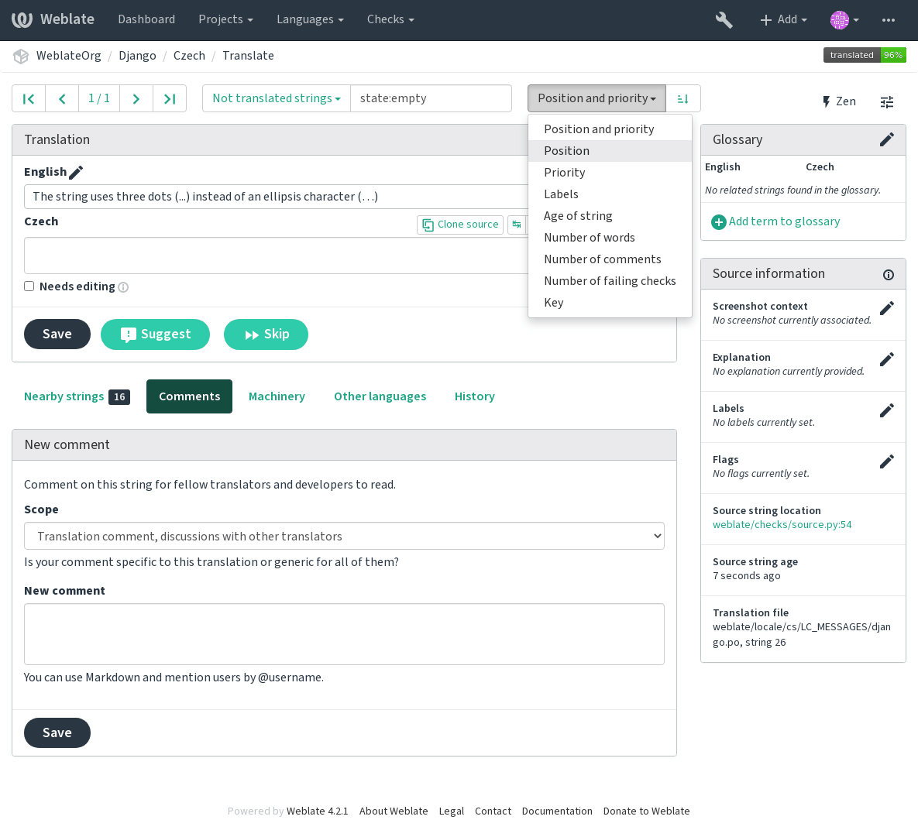Click the Needs editing help icon
Screen dimensions: 918x837
pos(123,286)
